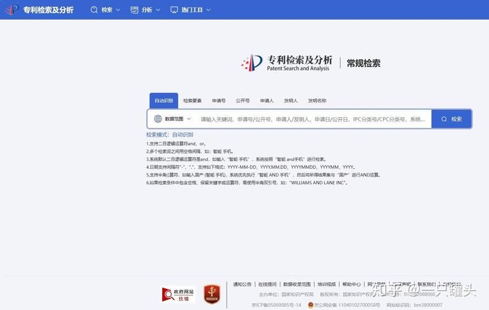Open the 培训视频 footer link
The height and width of the screenshot is (310, 489).
pos(327,284)
